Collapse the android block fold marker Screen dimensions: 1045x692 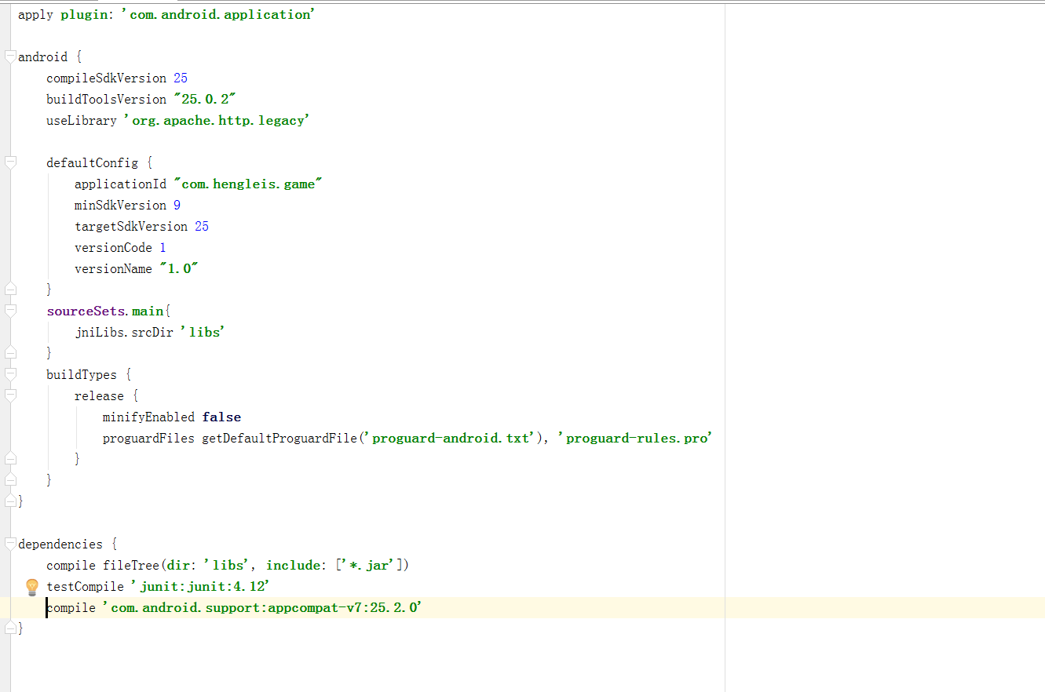[9, 56]
